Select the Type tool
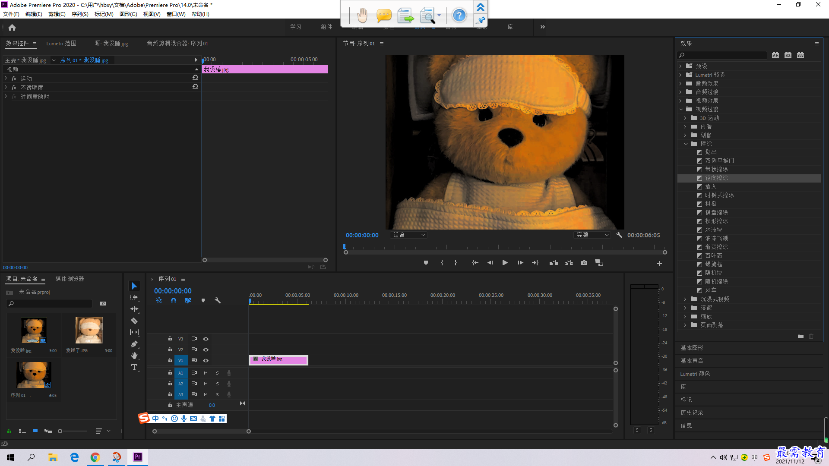The height and width of the screenshot is (466, 829). (134, 367)
